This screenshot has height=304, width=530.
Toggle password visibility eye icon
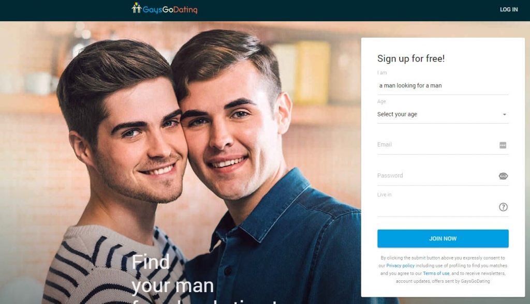503,176
